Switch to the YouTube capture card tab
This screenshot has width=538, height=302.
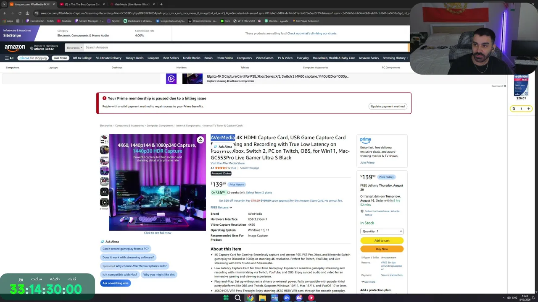[82, 4]
